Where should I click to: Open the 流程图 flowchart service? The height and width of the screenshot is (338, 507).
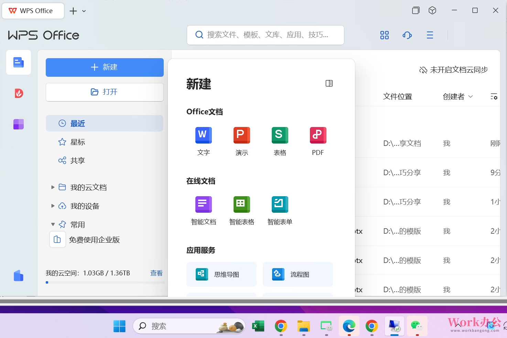click(298, 274)
